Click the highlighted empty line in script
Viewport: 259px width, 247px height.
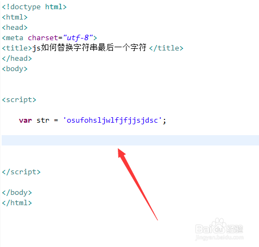(x=130, y=140)
